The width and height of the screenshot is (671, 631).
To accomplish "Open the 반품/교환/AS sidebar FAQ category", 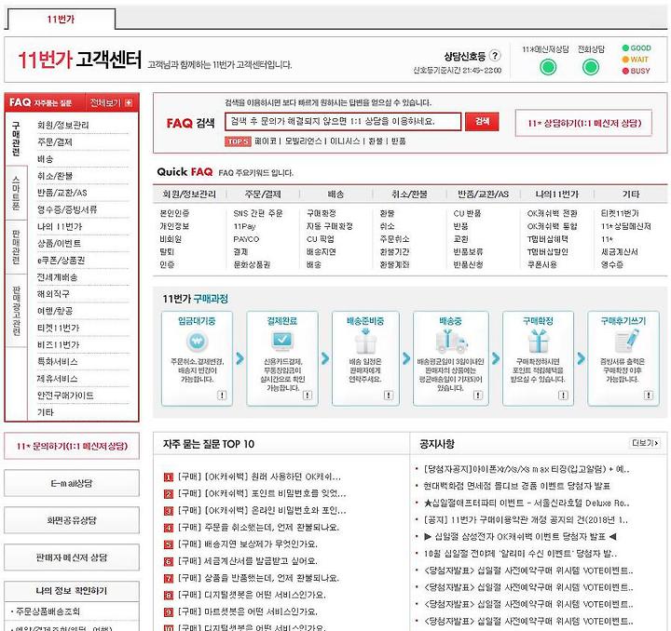I will pos(62,193).
